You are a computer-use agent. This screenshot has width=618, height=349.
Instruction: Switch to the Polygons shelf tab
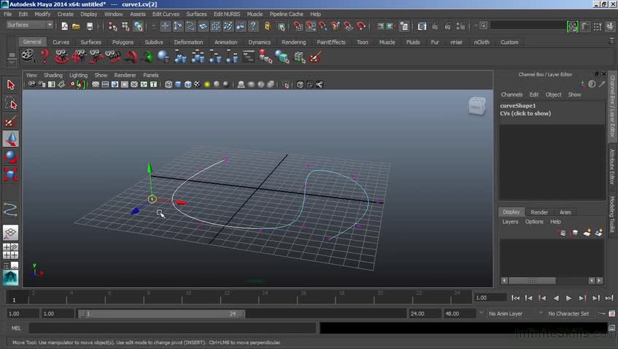pos(122,42)
